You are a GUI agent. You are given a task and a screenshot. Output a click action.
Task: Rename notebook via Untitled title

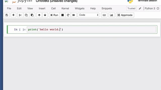click(x=42, y=1)
